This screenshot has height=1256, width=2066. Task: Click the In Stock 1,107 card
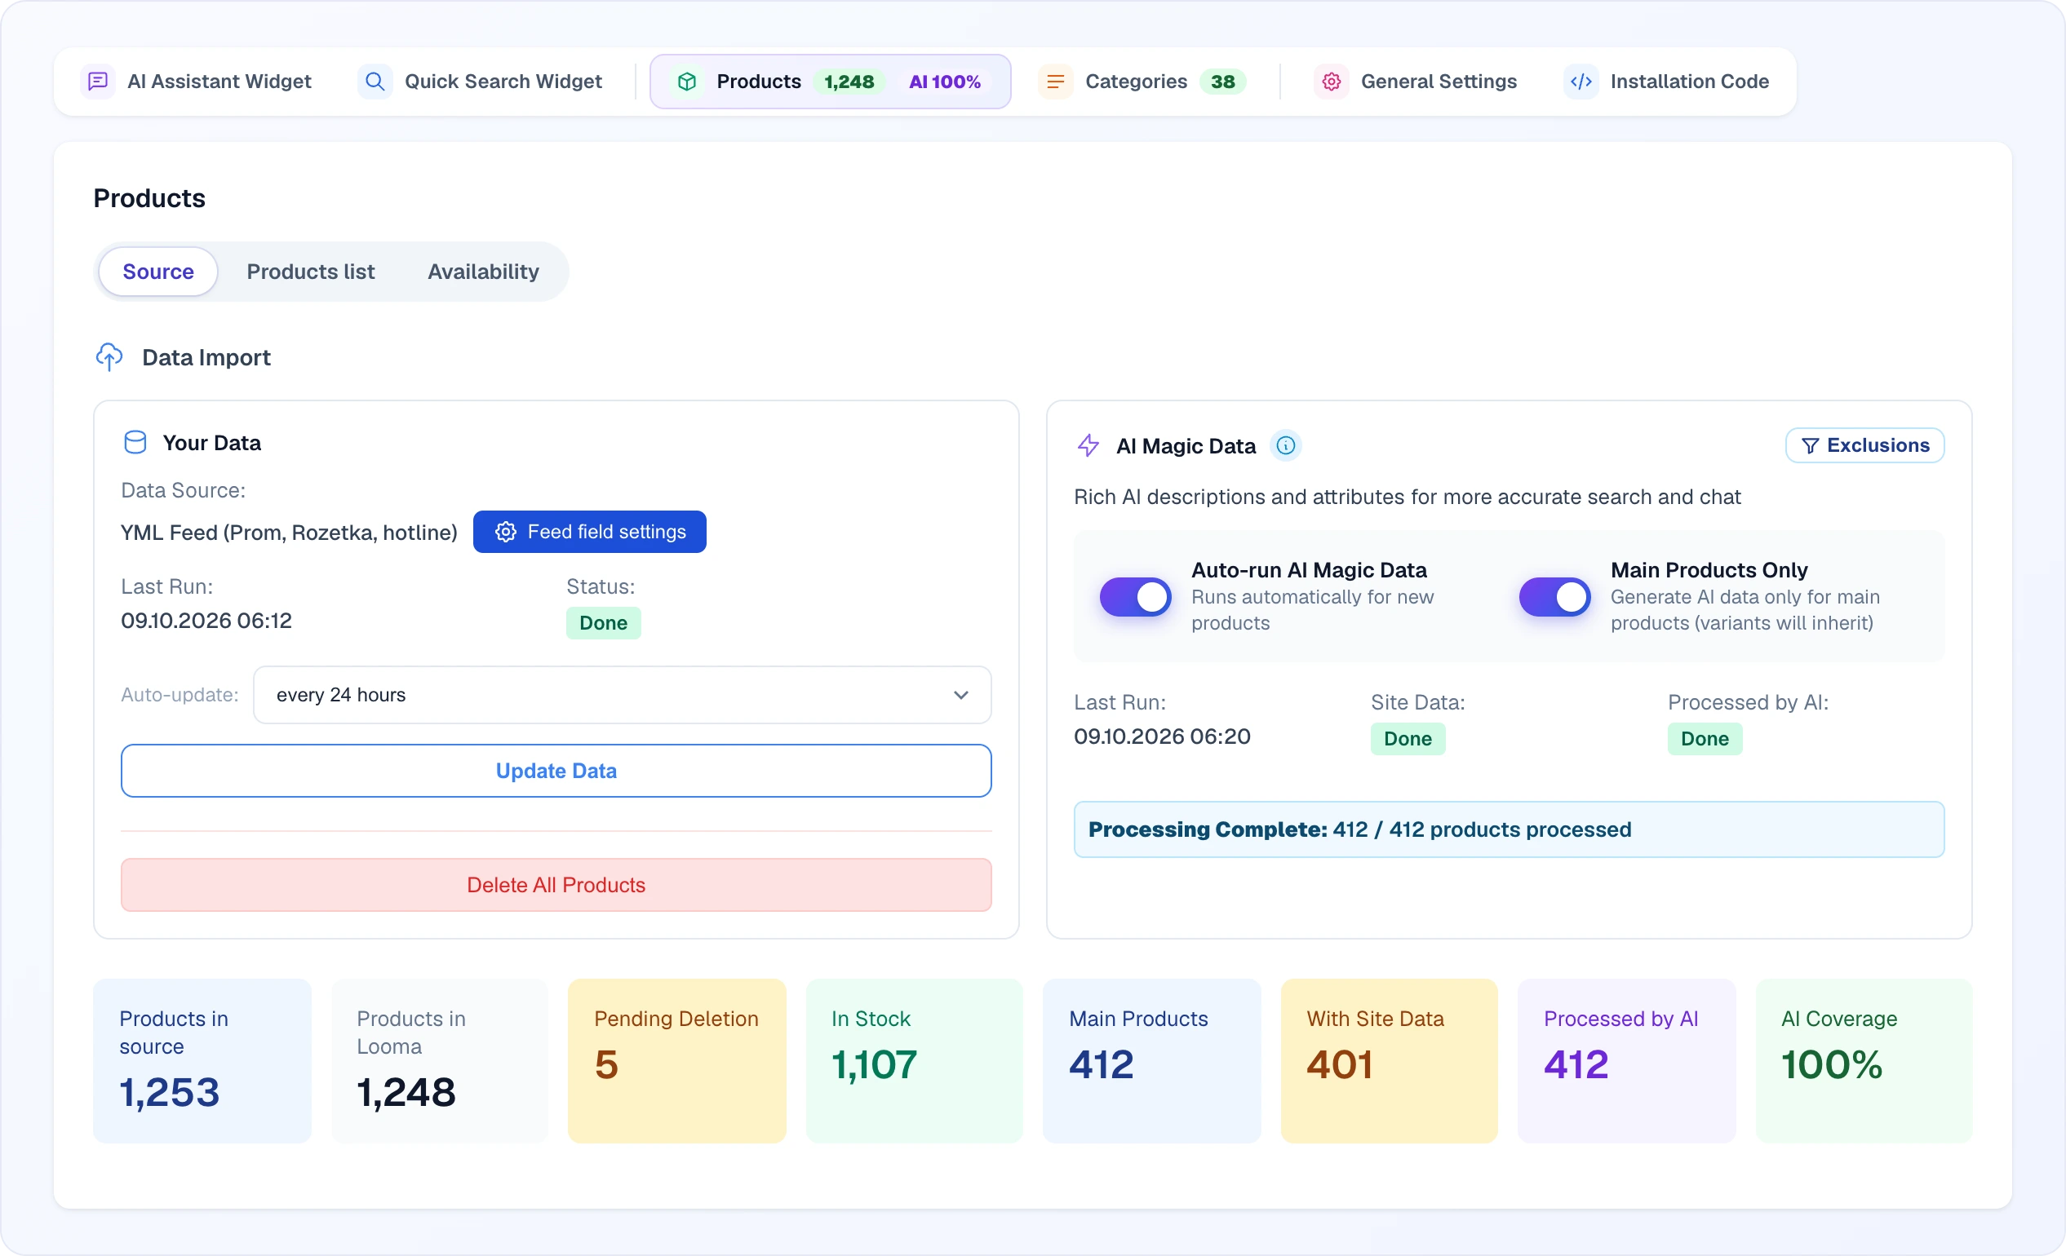914,1061
